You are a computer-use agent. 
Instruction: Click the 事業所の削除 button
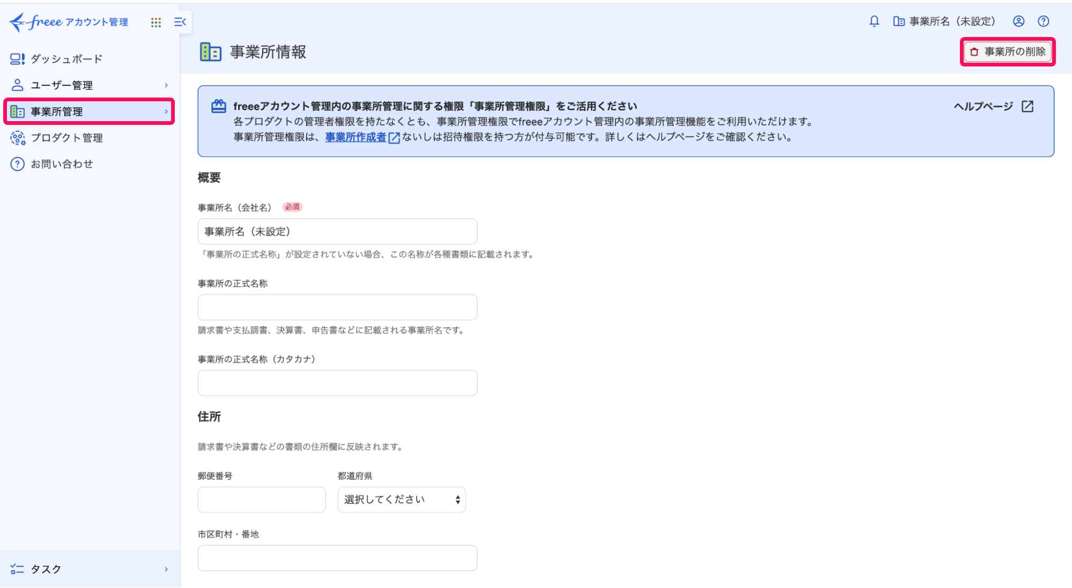(x=1008, y=52)
